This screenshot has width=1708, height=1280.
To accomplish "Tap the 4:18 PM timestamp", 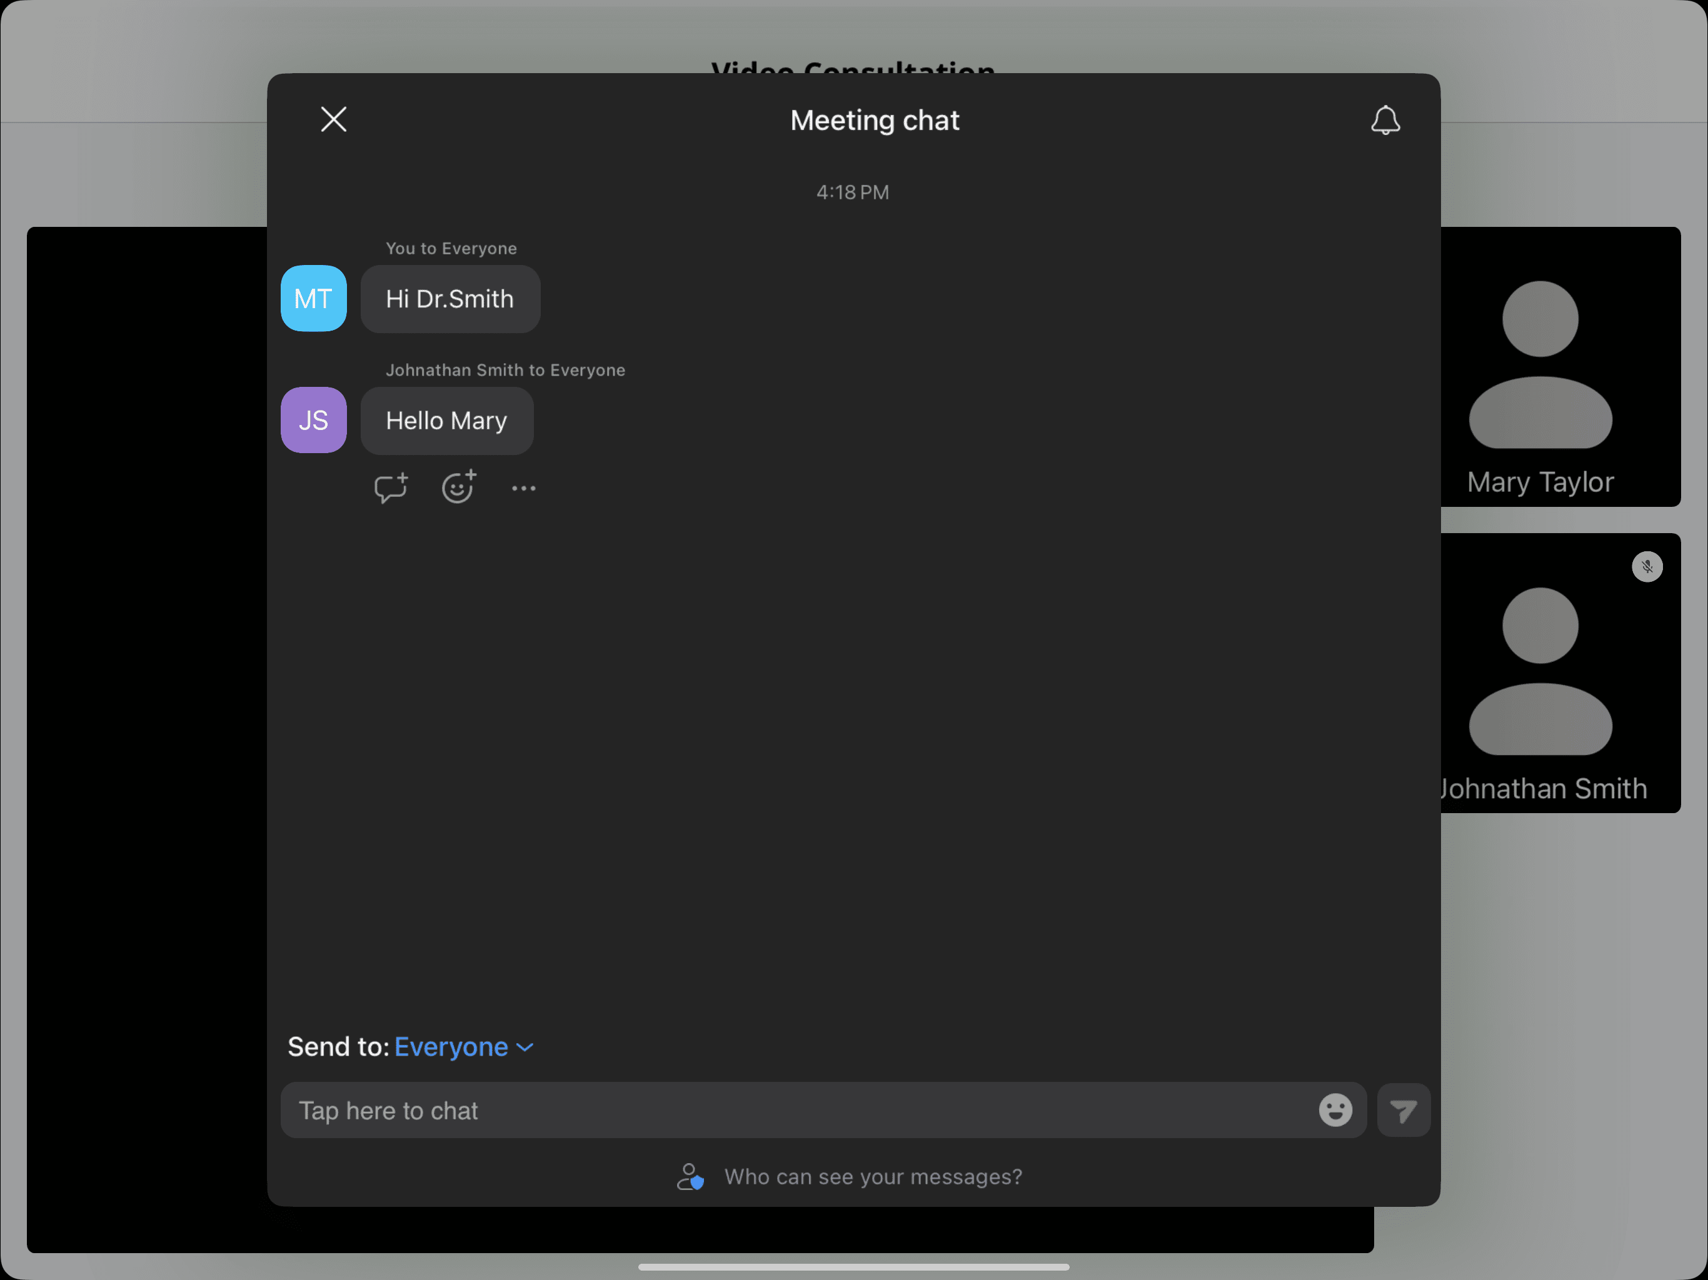I will (853, 192).
